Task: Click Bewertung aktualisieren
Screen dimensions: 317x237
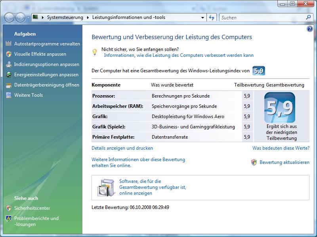Action: [285, 162]
